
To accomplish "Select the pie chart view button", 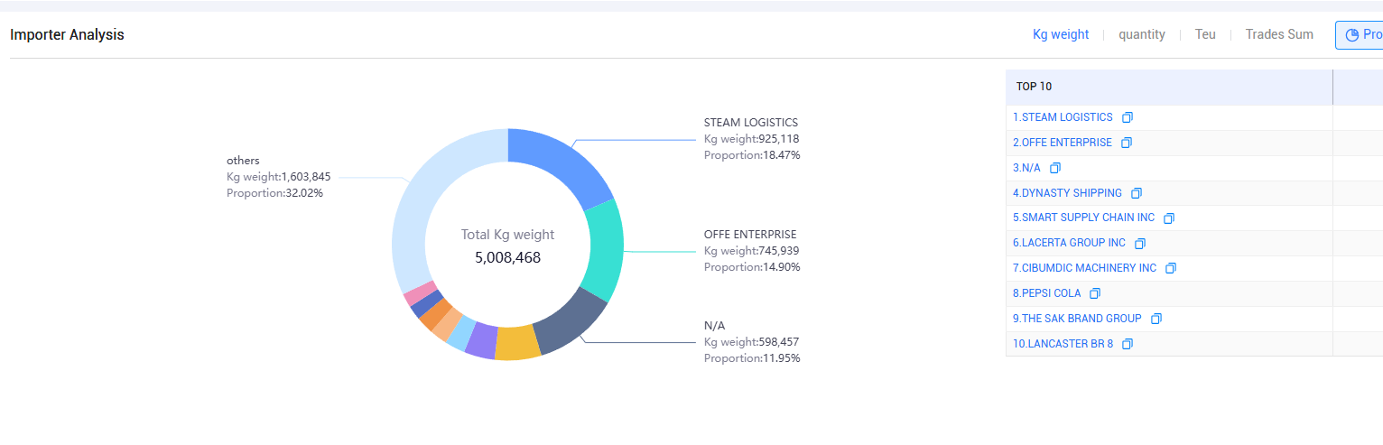I will (1360, 35).
